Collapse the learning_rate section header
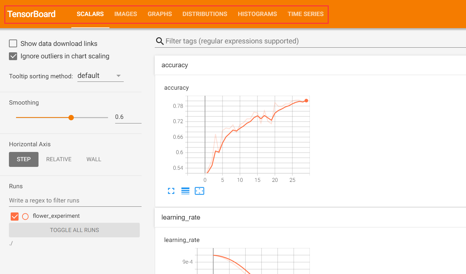This screenshot has width=466, height=274. 310,217
